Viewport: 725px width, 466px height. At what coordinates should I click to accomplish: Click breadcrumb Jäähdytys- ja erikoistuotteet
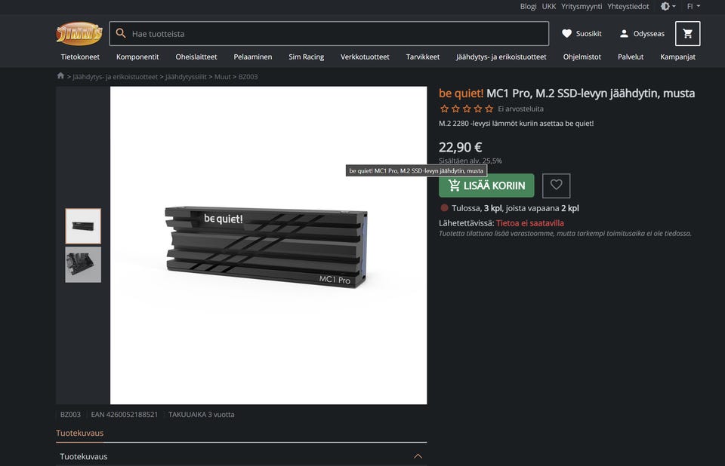point(115,77)
